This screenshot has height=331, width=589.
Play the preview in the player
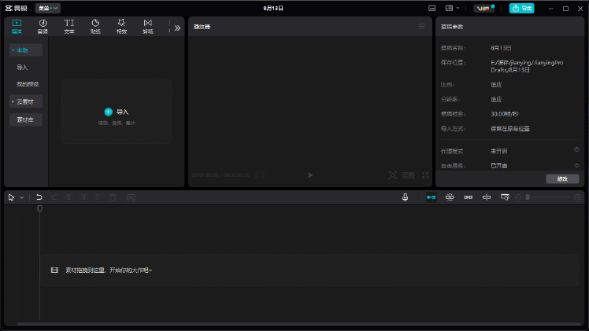click(x=310, y=175)
